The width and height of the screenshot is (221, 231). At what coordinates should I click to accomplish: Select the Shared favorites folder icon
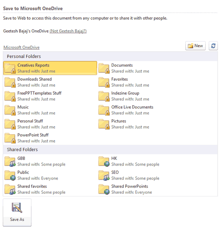pos(10,189)
